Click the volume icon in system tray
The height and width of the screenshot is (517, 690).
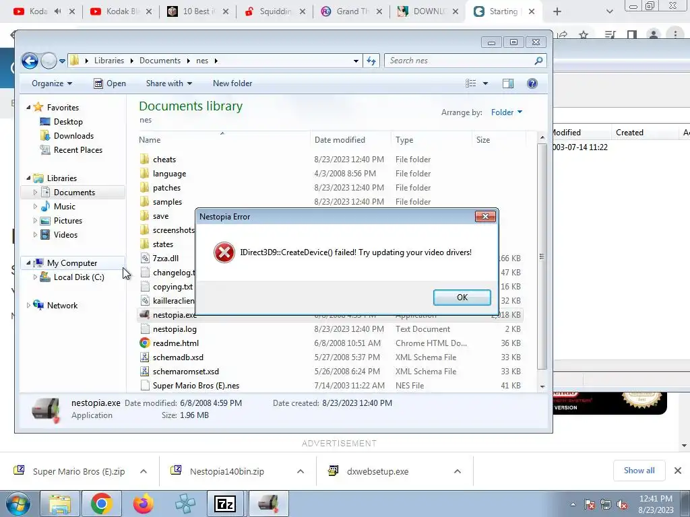(622, 505)
